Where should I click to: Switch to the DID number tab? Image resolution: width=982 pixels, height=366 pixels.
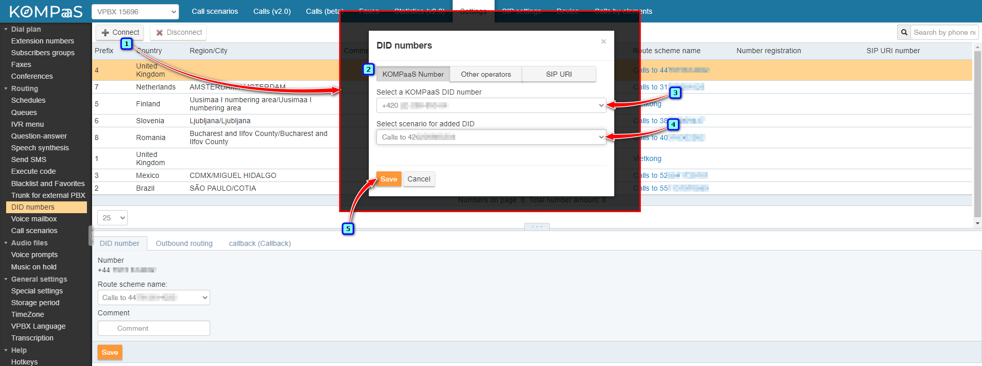pyautogui.click(x=119, y=243)
